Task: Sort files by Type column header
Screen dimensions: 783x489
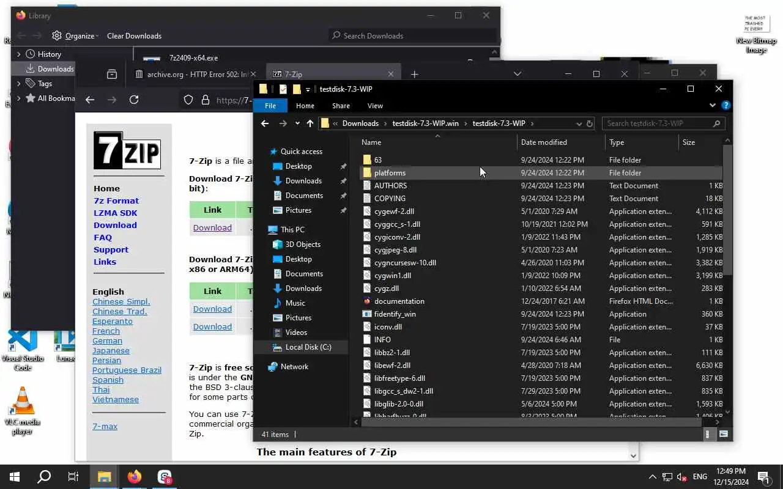Action: (617, 142)
